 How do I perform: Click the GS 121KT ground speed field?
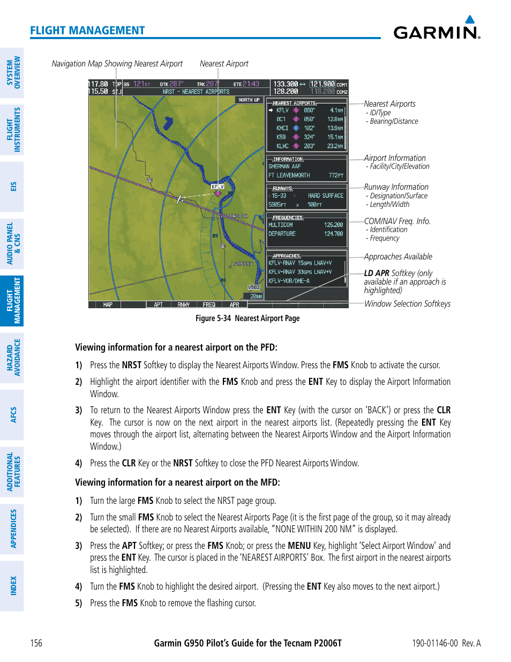coord(138,84)
